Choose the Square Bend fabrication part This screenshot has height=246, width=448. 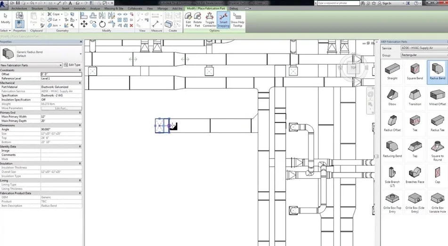click(x=415, y=71)
